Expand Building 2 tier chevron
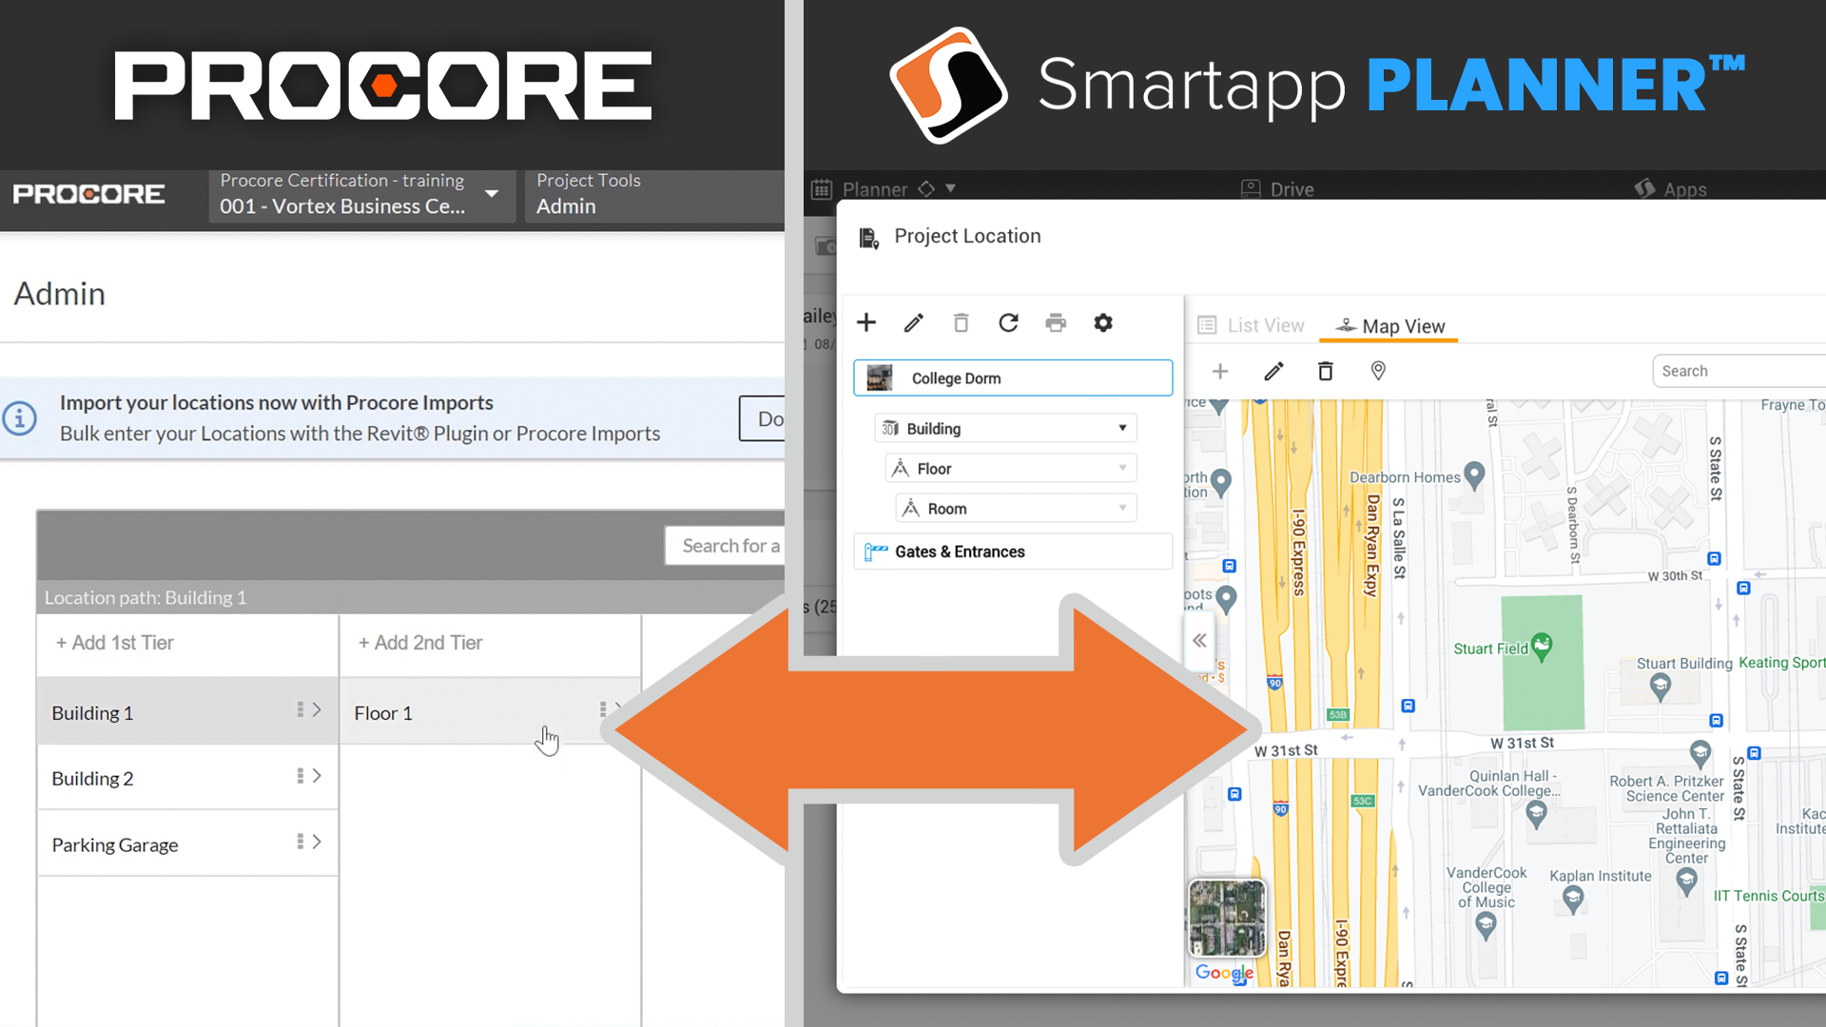 [x=317, y=776]
